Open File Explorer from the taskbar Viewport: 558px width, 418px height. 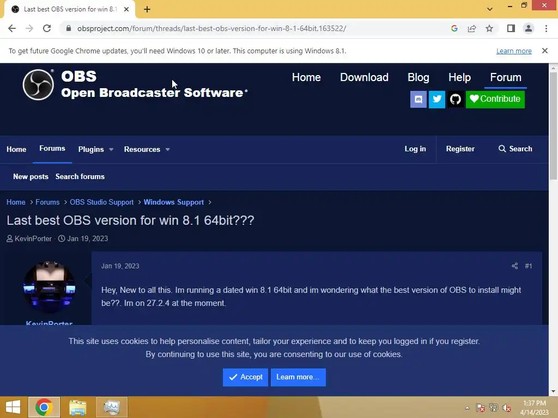coord(77,407)
